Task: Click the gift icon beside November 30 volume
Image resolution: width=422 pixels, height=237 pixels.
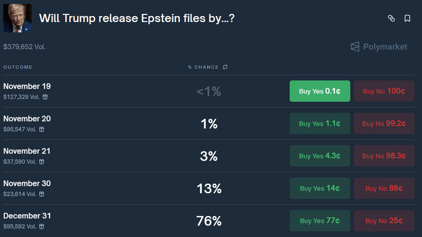Action: pos(42,194)
